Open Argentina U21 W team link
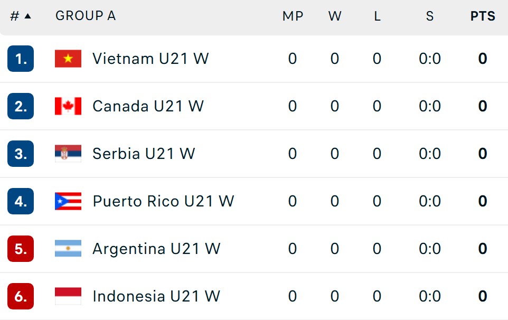508x320 pixels. [x=156, y=249]
